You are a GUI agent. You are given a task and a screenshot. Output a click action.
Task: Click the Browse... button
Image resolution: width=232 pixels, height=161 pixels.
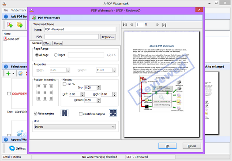point(108,37)
